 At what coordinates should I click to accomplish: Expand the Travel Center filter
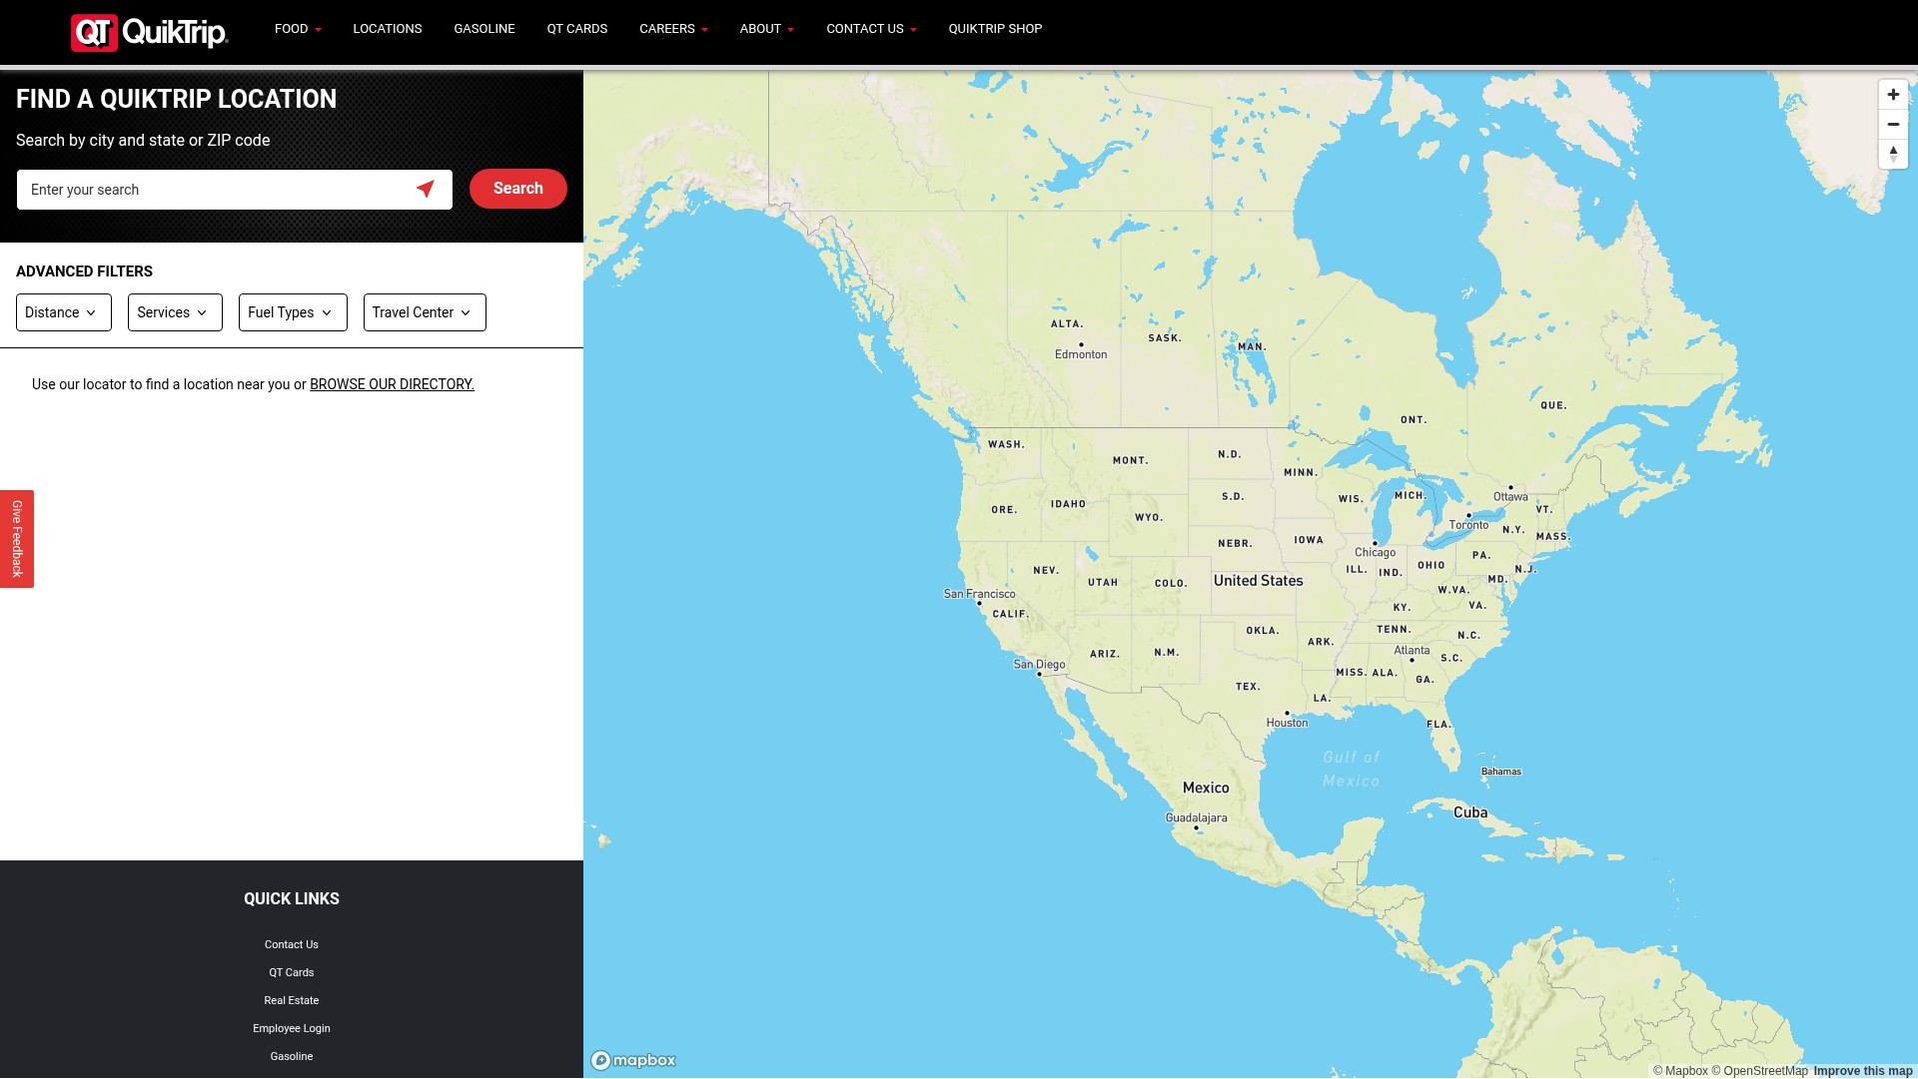(x=425, y=312)
